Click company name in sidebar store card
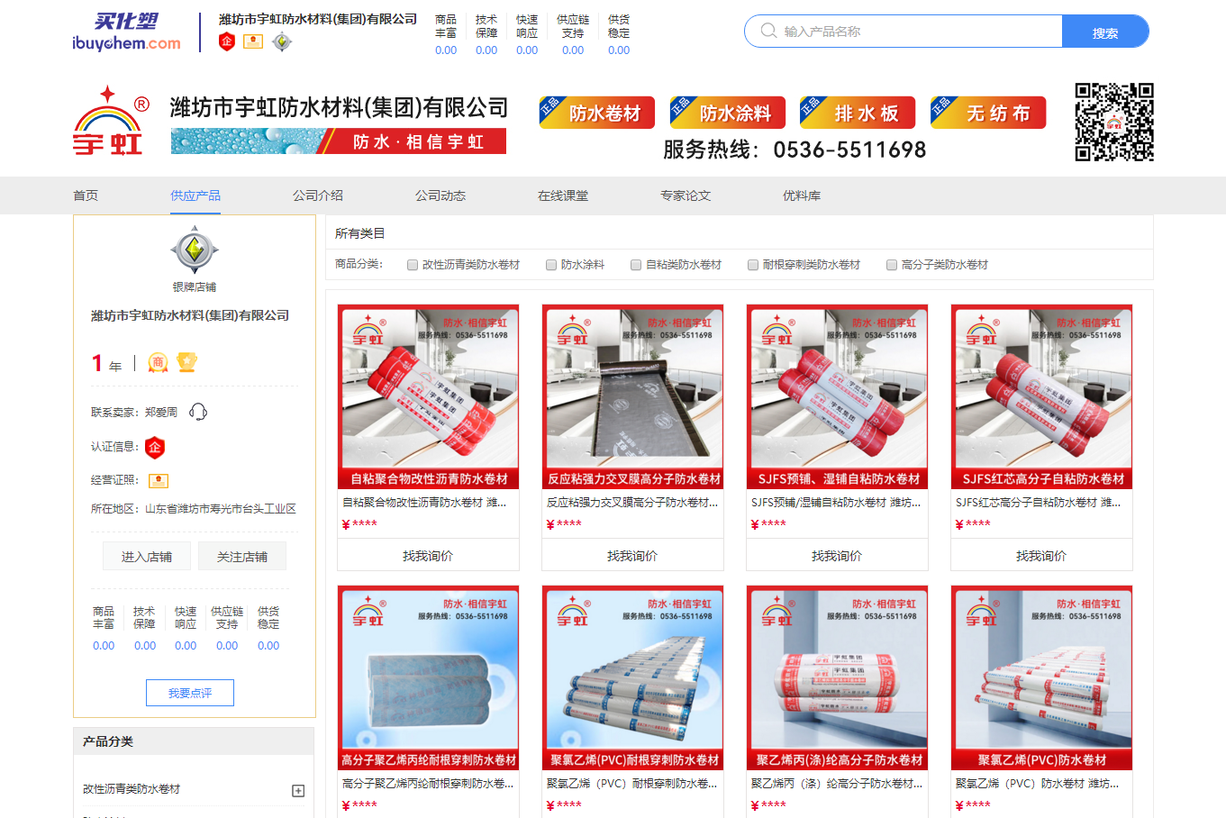1226x818 pixels. click(x=190, y=315)
